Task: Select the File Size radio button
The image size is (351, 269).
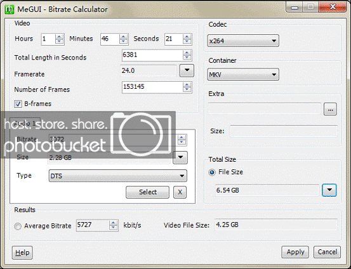Action: 212,172
